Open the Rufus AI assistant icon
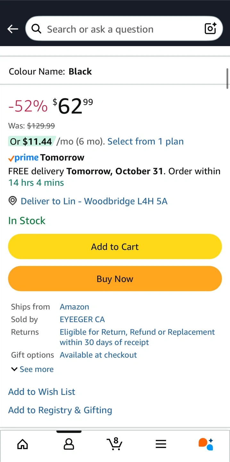The width and height of the screenshot is (230, 462). tap(206, 444)
